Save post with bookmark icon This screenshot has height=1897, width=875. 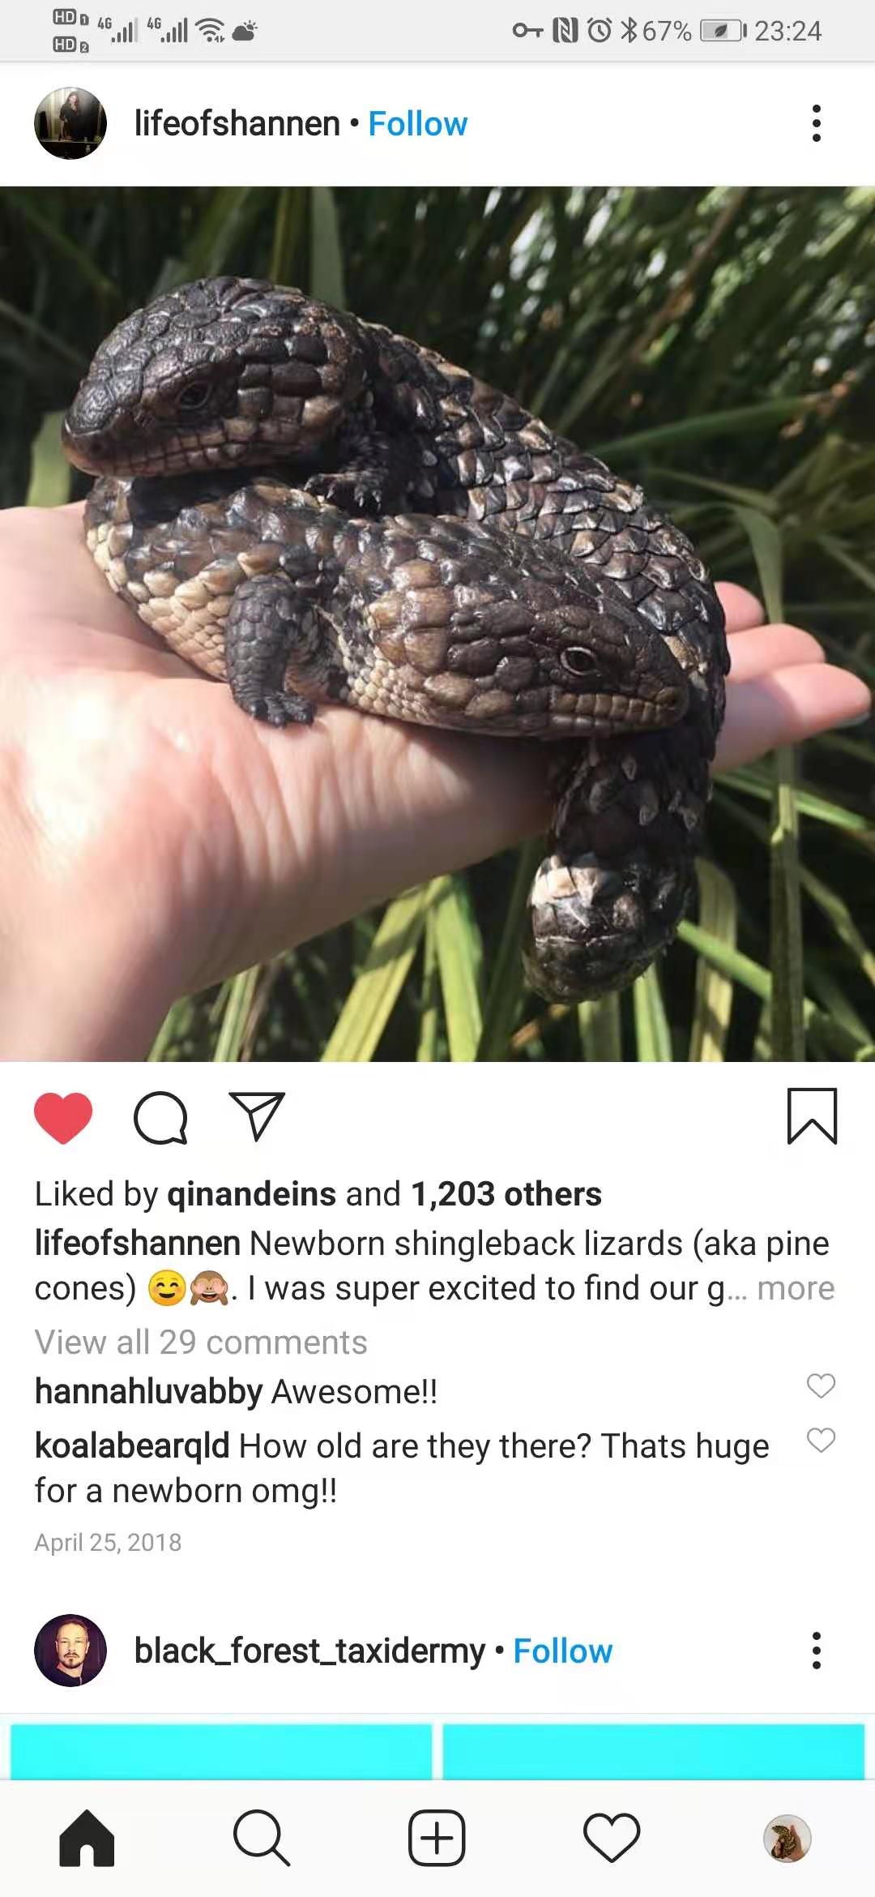812,1116
